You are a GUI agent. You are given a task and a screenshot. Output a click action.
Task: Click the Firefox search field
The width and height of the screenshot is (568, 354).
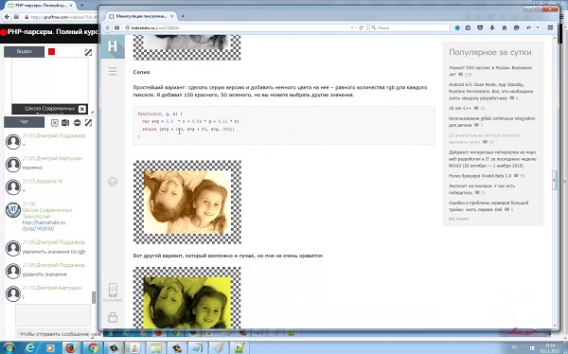click(410, 27)
